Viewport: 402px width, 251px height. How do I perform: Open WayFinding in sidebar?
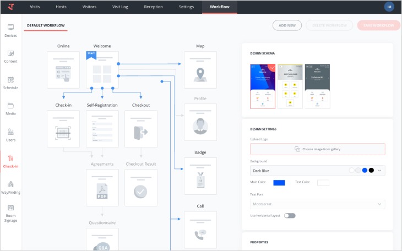[x=10, y=187]
